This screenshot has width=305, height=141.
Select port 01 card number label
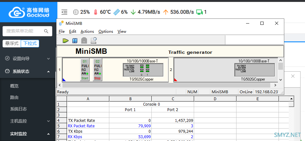pyautogui.click(x=85, y=61)
